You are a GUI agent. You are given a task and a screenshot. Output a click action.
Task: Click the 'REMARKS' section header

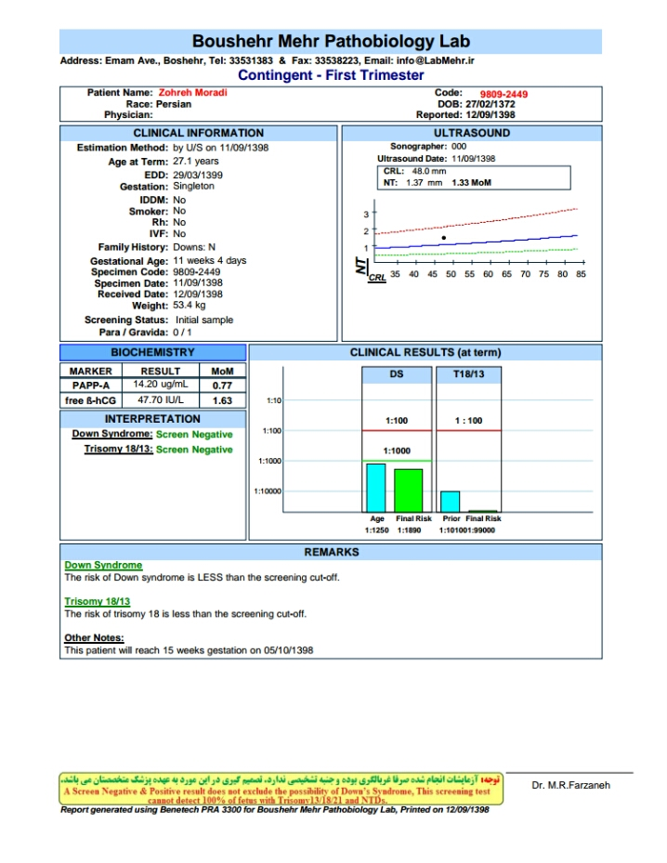(332, 552)
